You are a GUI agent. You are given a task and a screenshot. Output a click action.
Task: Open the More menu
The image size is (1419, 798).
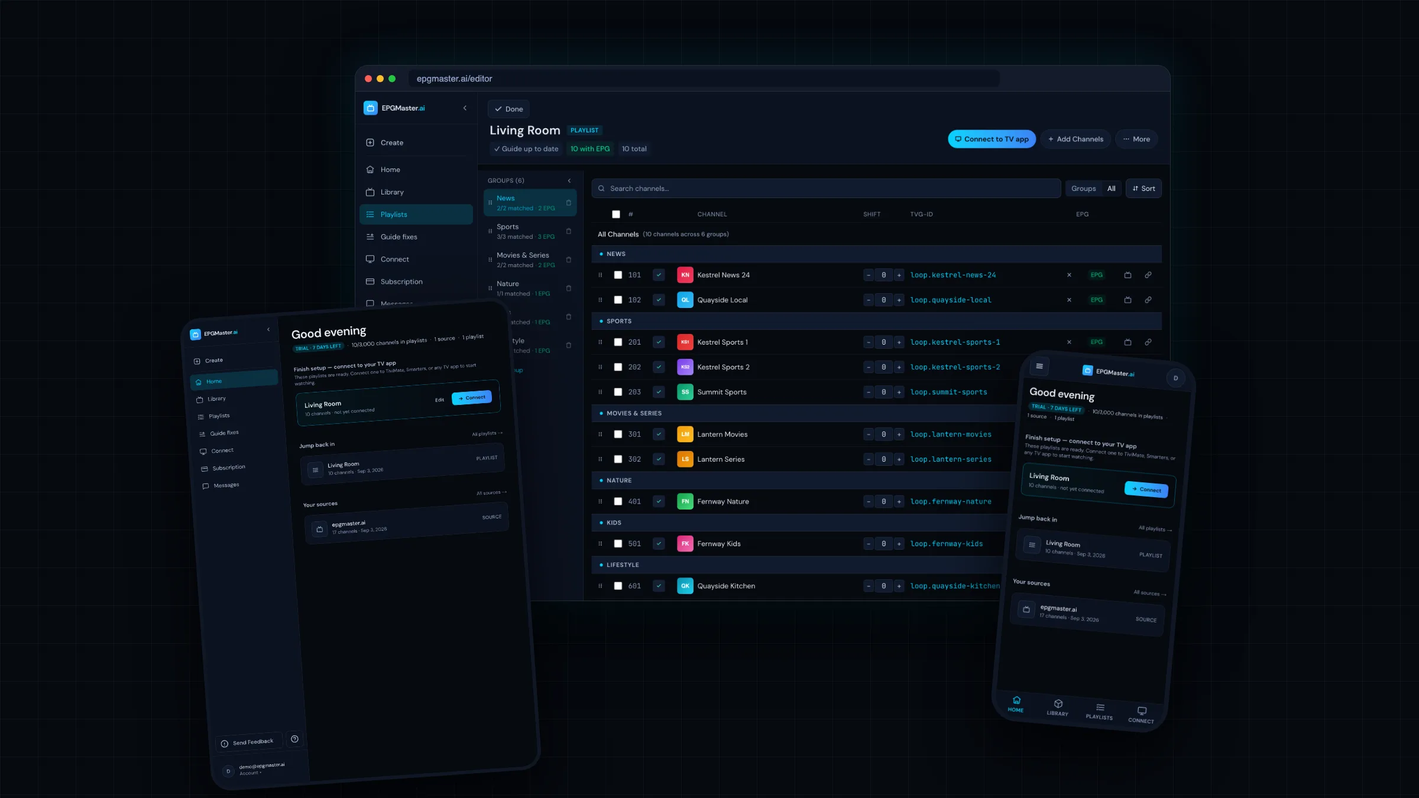1136,139
